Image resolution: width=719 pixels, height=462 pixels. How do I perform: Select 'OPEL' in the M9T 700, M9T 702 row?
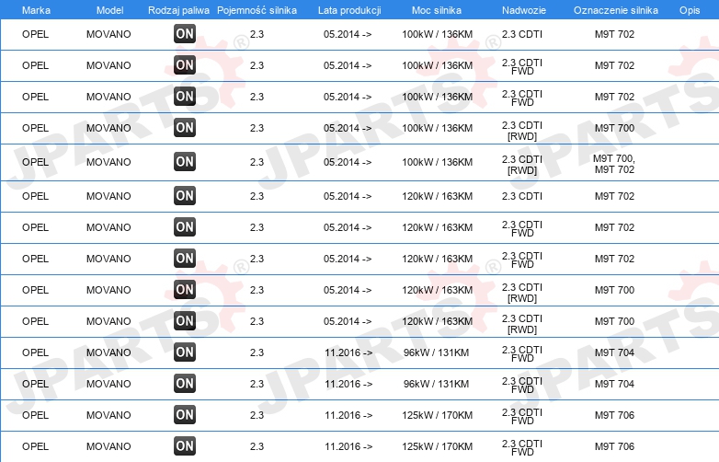(35, 162)
